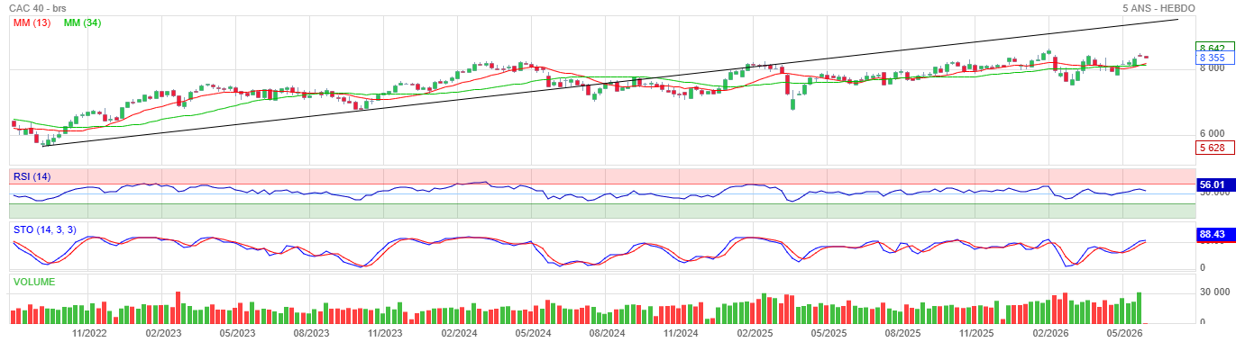1236x342 pixels.
Task: Select the green MM (34) moving average label
Action: [x=82, y=22]
